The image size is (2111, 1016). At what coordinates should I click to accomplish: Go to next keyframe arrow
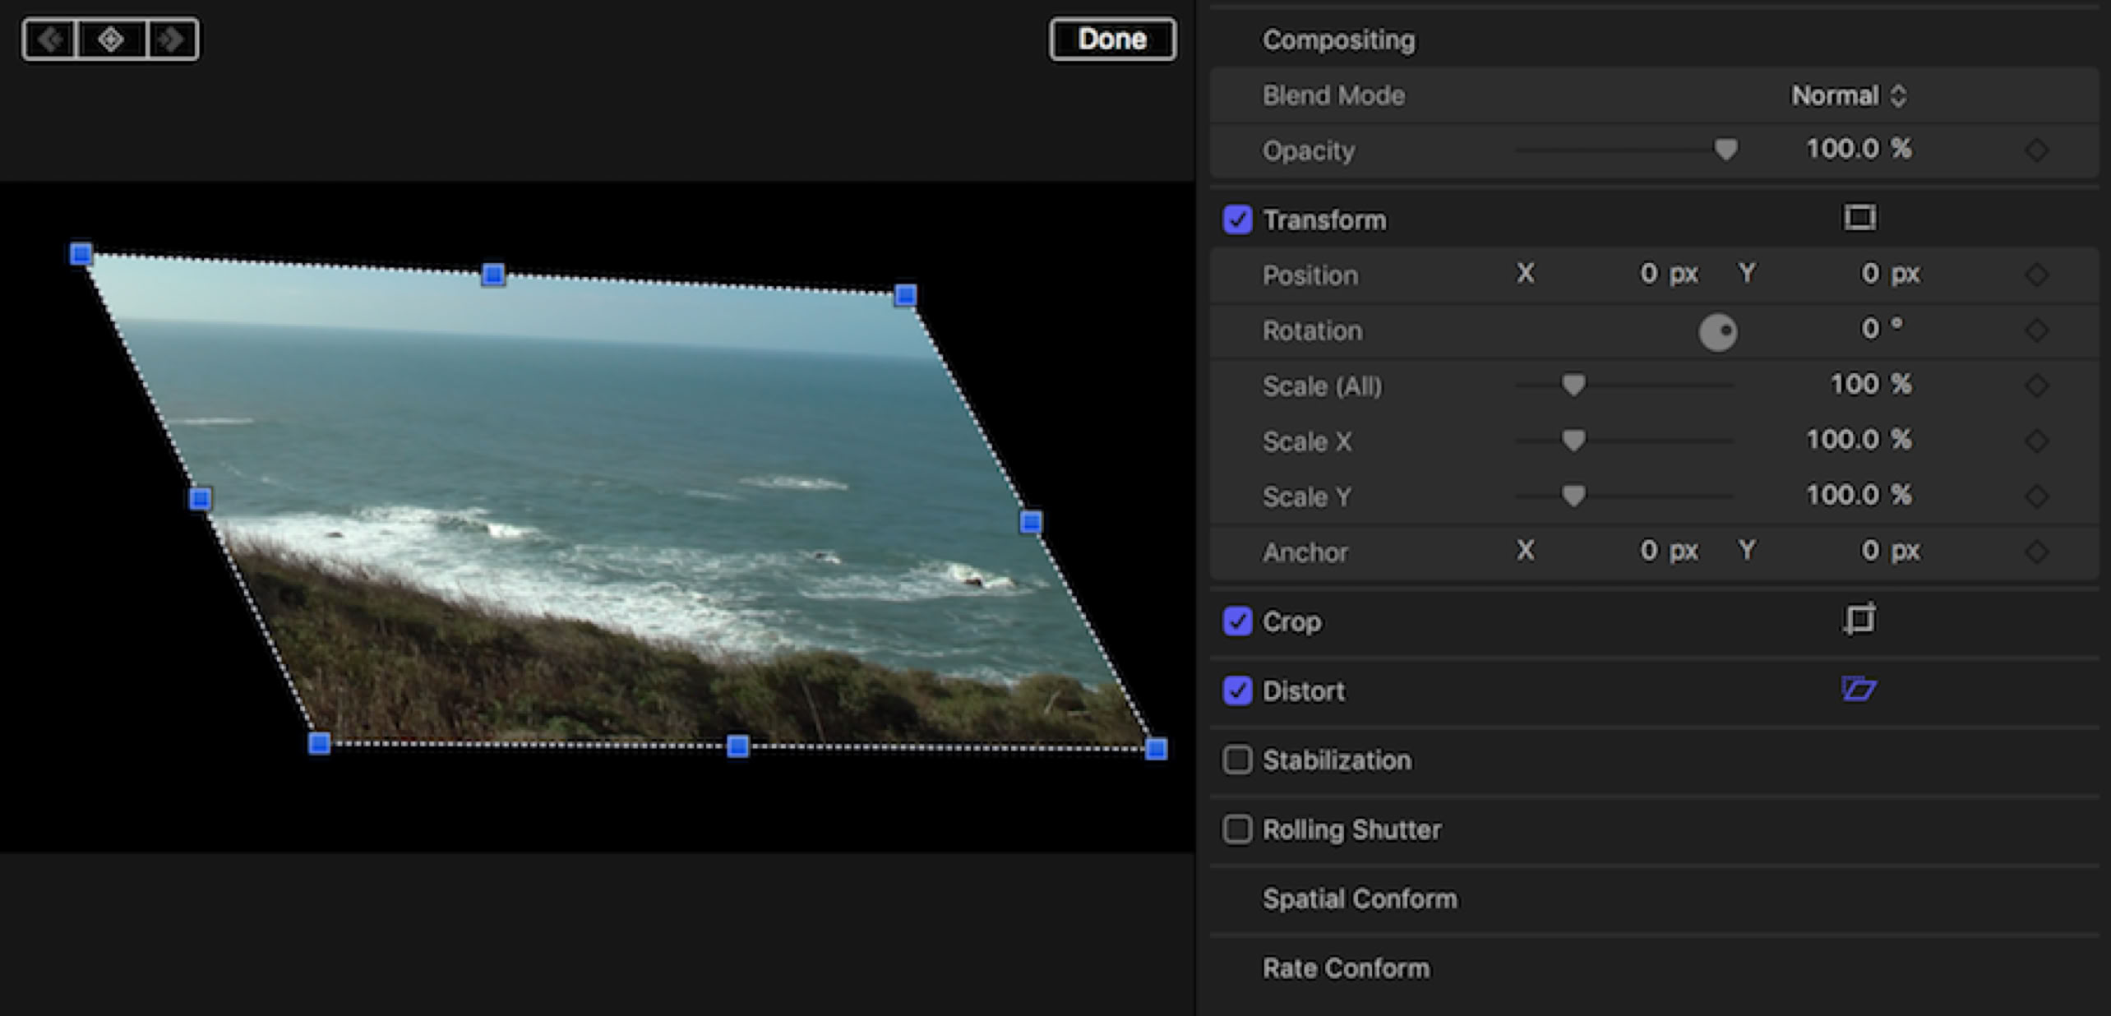tap(172, 39)
